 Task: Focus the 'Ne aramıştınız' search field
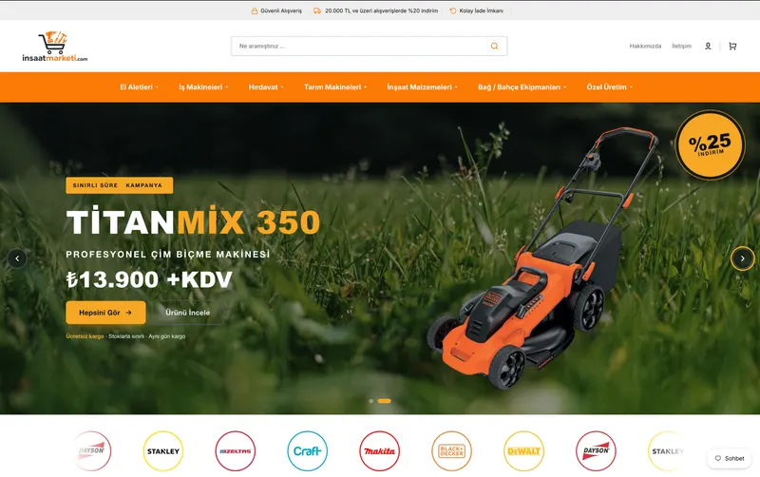point(369,46)
